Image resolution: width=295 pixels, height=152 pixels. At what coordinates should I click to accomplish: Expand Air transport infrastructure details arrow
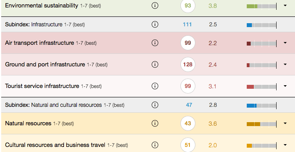coord(285,43)
